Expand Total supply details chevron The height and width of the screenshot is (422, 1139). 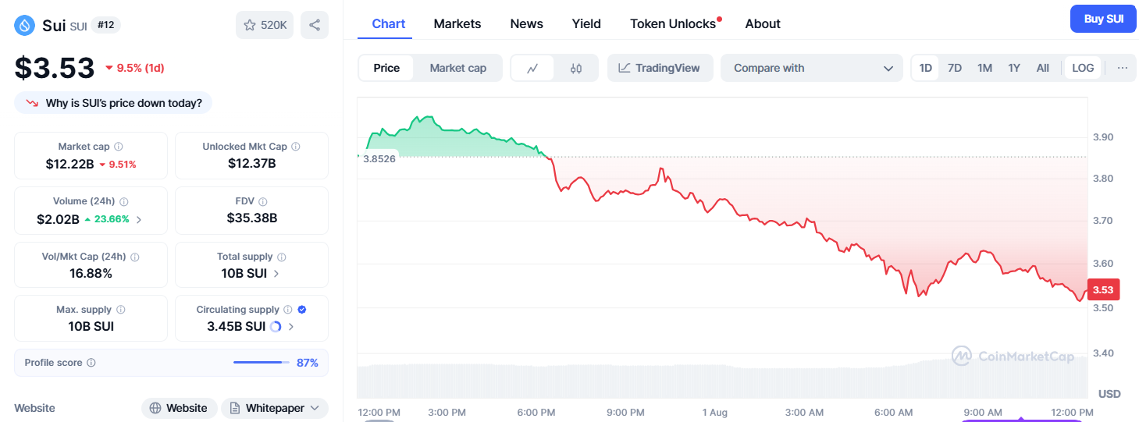(x=276, y=273)
